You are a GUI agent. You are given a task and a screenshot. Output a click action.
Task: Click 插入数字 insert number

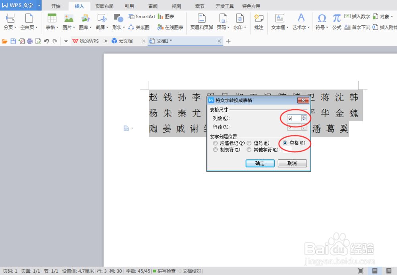tap(357, 16)
